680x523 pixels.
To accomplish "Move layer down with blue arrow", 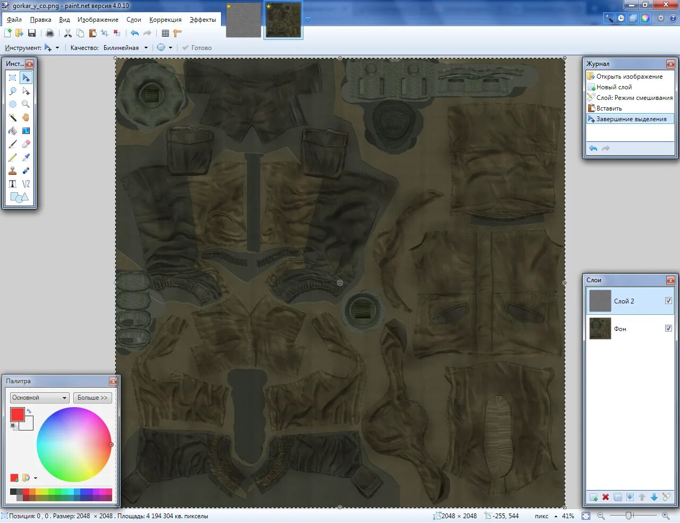I will (x=654, y=497).
